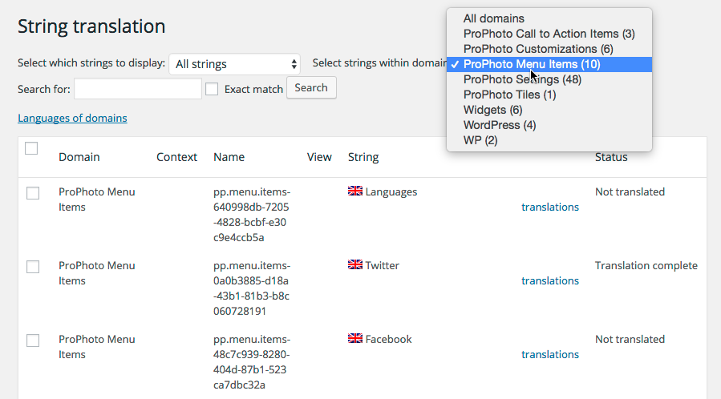
Task: Select ProPhoto Customizations (6) domain
Action: pyautogui.click(x=549, y=49)
